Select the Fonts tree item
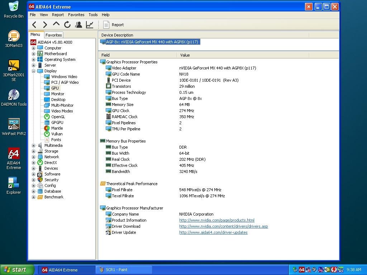 (56, 140)
